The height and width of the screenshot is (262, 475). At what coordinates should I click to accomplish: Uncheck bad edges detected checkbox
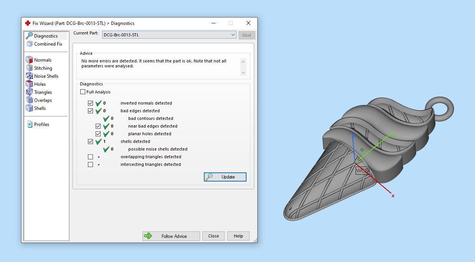[x=90, y=111]
